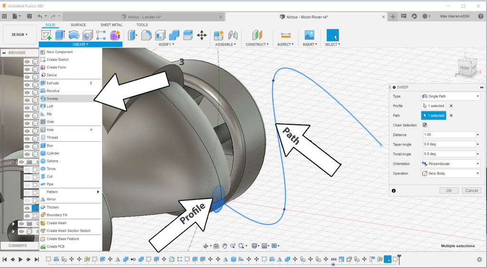Viewport: 487px width, 268px height.
Task: Open the Job Status clock icon
Action: click(x=425, y=16)
